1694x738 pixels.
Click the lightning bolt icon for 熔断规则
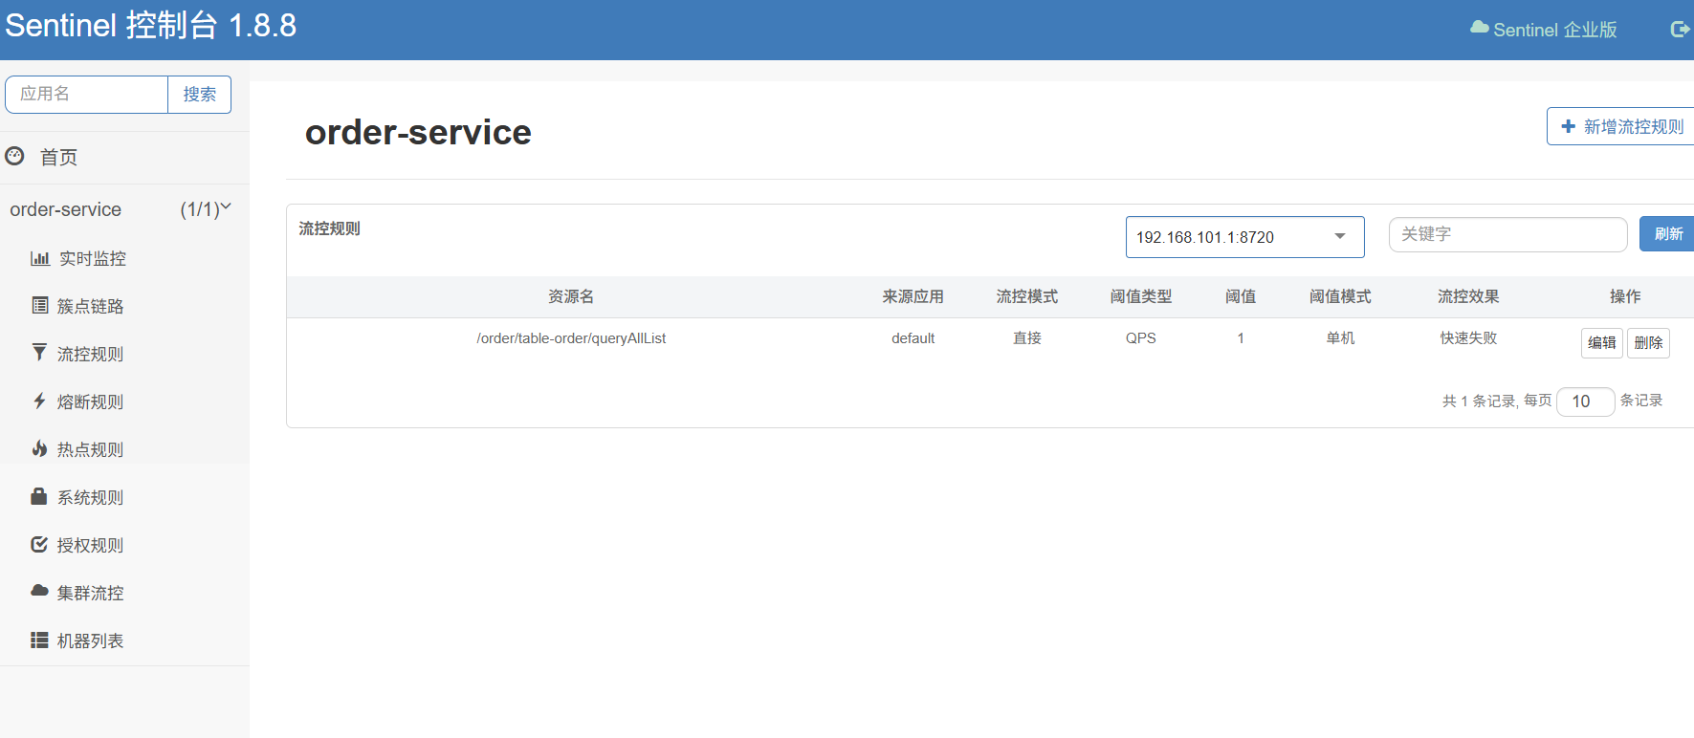point(39,401)
